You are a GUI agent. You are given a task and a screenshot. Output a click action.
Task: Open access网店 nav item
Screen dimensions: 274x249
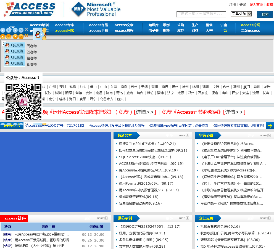pyautogui.click(x=65, y=31)
